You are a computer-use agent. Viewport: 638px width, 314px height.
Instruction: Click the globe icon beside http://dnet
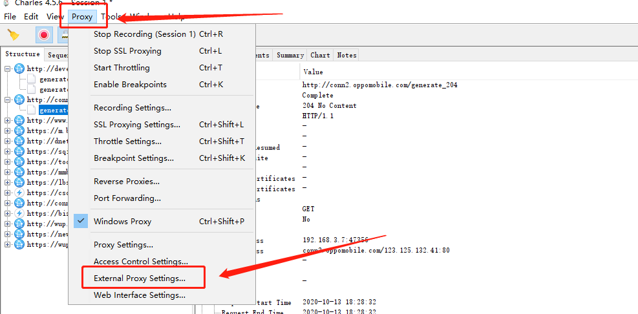pyautogui.click(x=19, y=141)
